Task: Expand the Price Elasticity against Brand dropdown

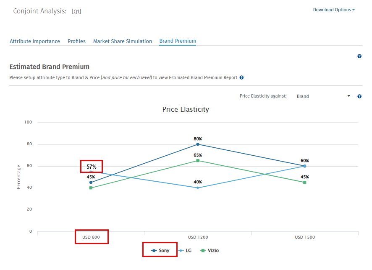Action: pos(323,96)
